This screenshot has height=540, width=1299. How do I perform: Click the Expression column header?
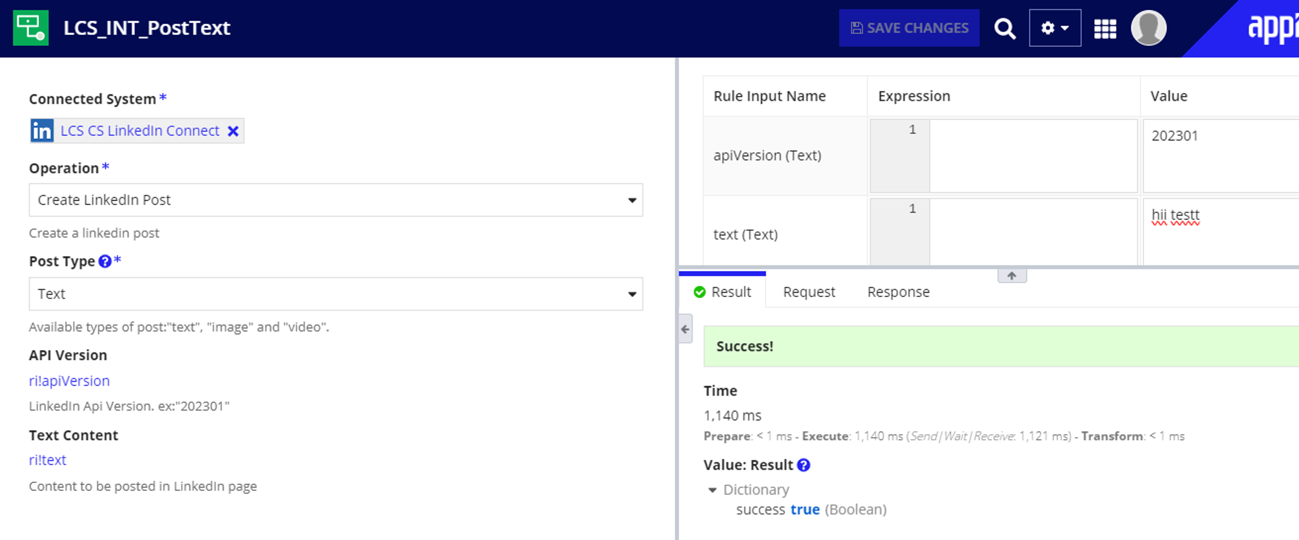(914, 96)
